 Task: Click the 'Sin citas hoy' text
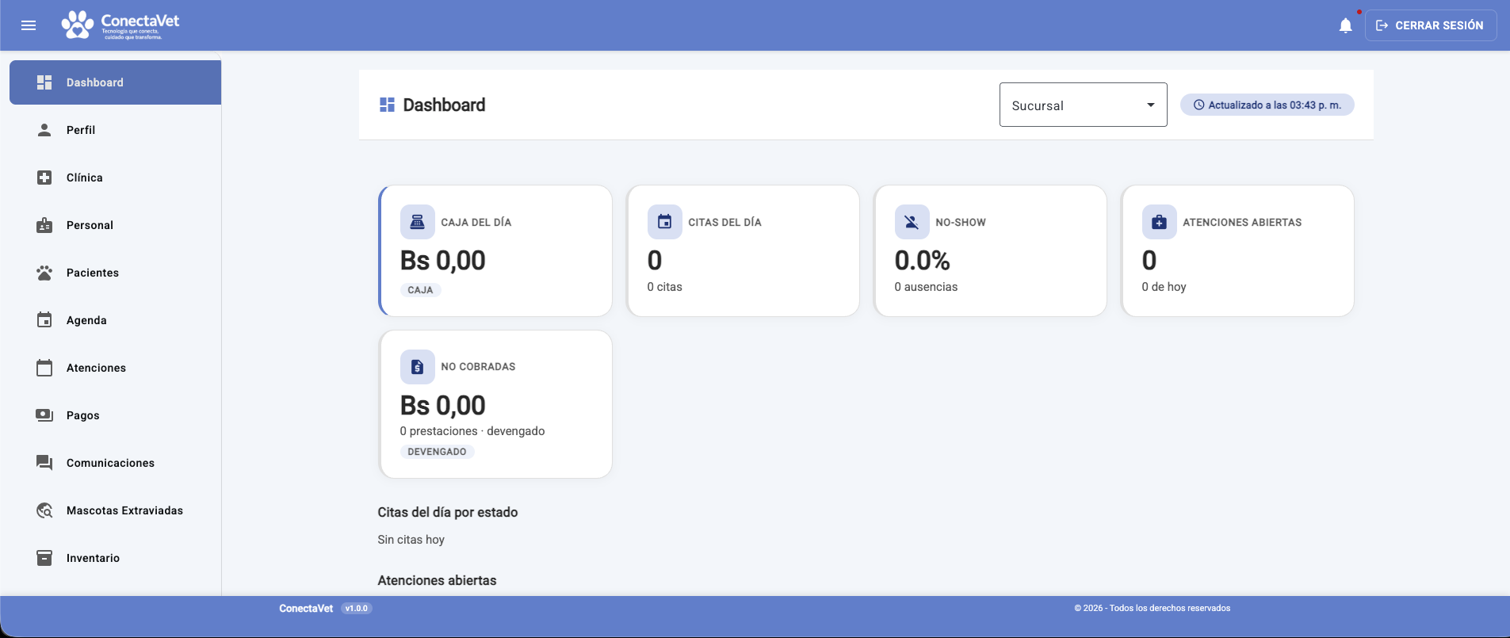tap(411, 540)
